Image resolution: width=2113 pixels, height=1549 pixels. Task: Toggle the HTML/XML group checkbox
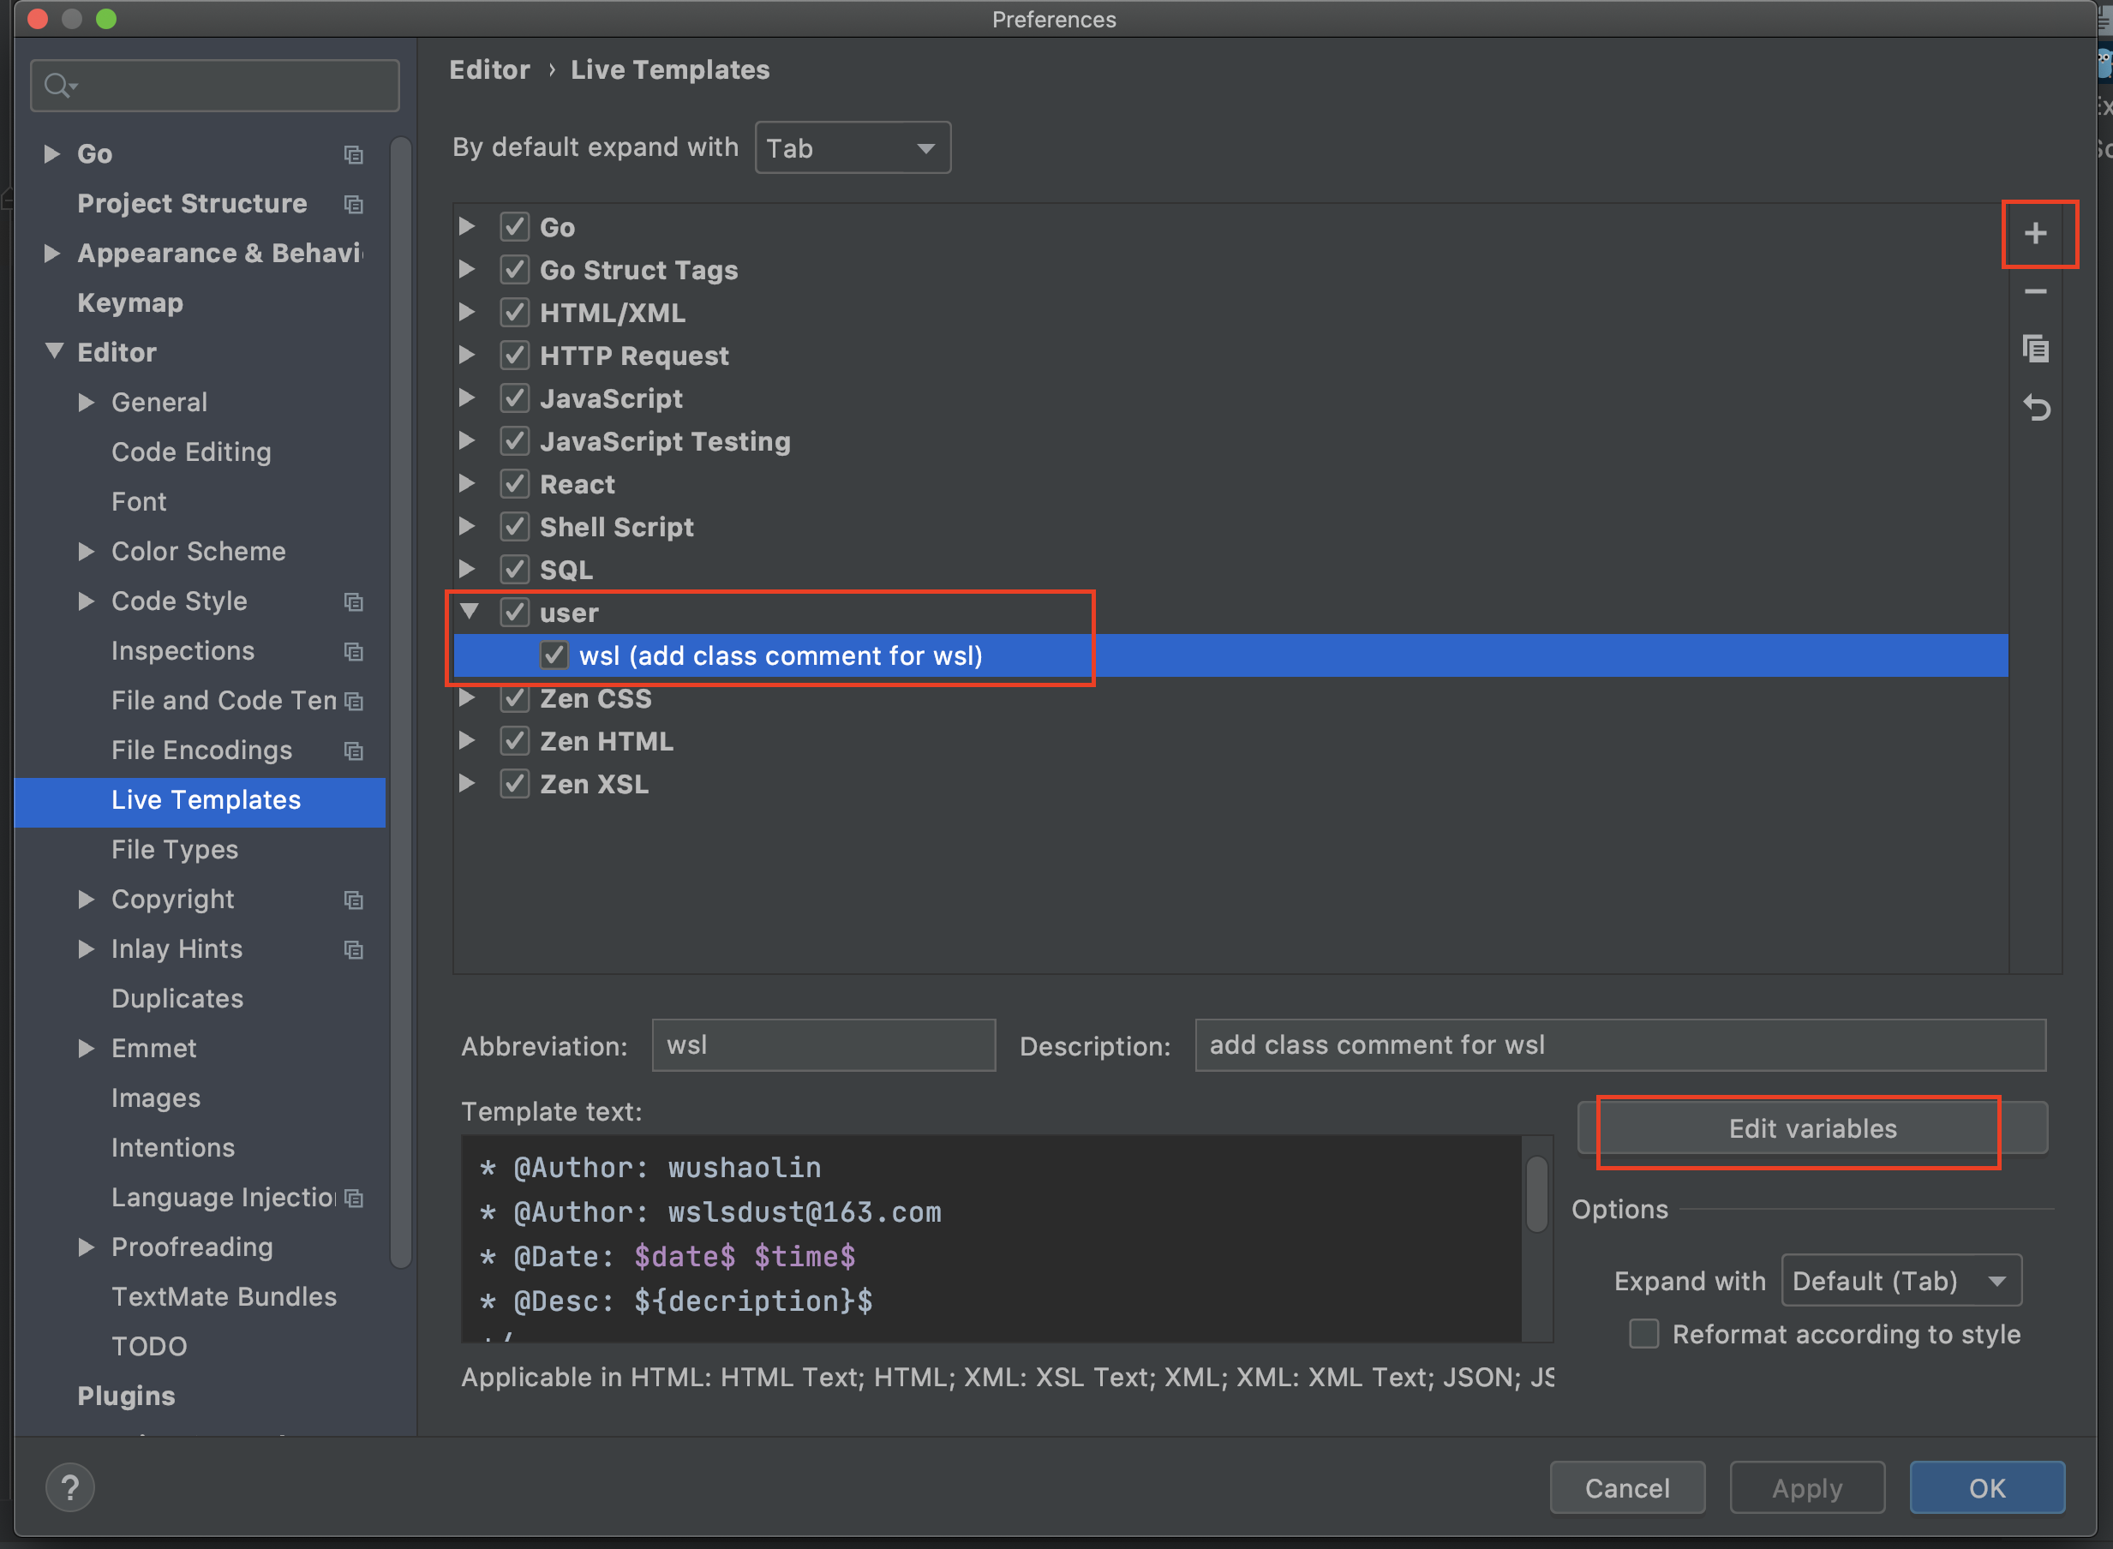point(514,312)
